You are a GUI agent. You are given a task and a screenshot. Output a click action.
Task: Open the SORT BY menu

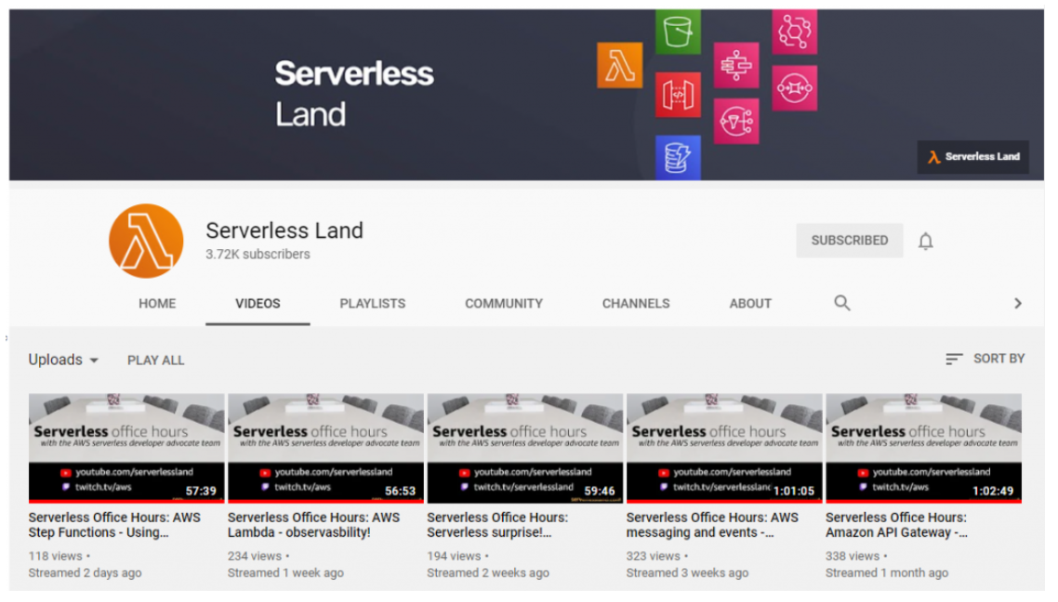pyautogui.click(x=985, y=359)
